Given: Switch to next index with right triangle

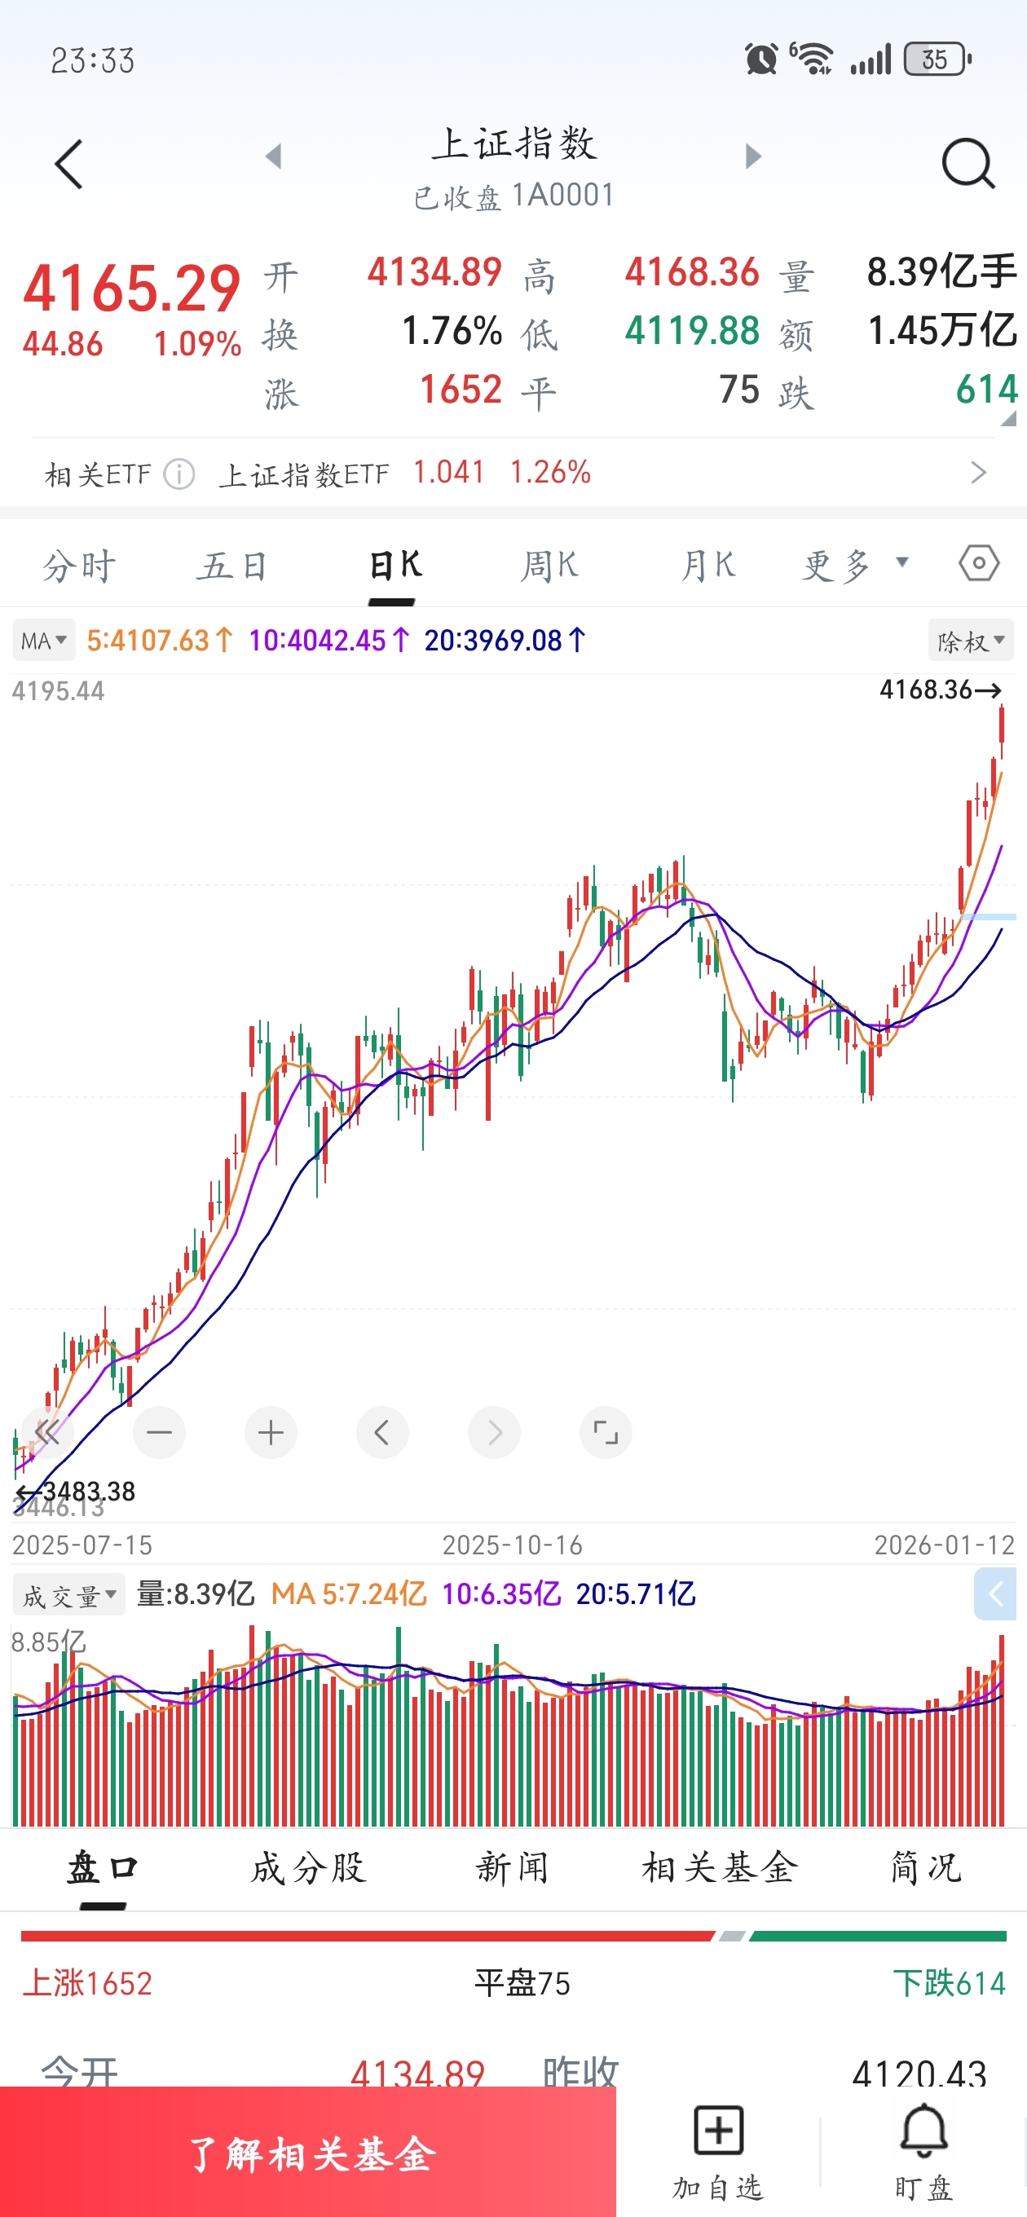Looking at the screenshot, I should pyautogui.click(x=753, y=156).
